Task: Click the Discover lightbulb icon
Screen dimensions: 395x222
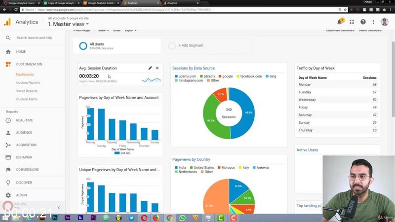Action: coord(8,183)
